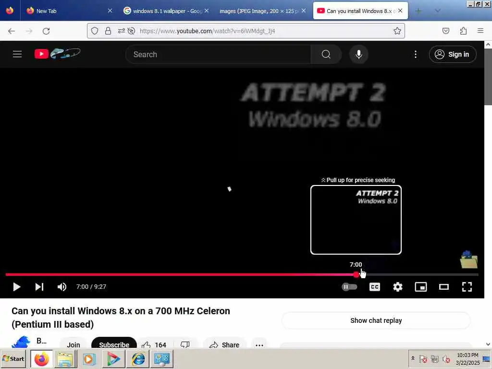Click the video title text
The width and height of the screenshot is (492, 369).
click(121, 317)
